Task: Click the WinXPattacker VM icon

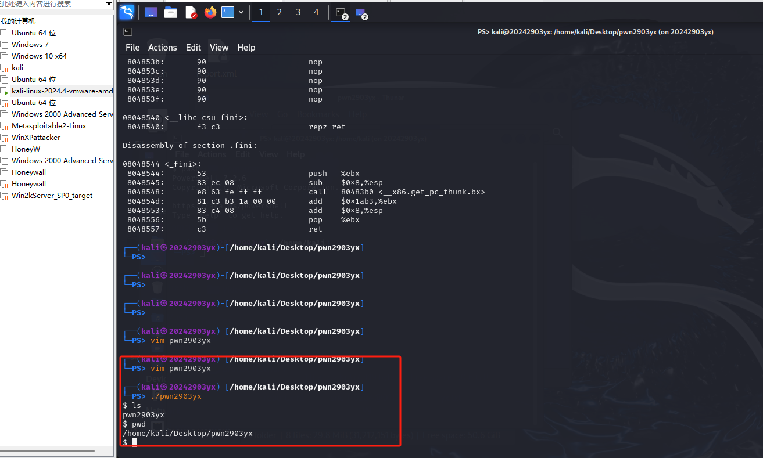Action: tap(5, 138)
